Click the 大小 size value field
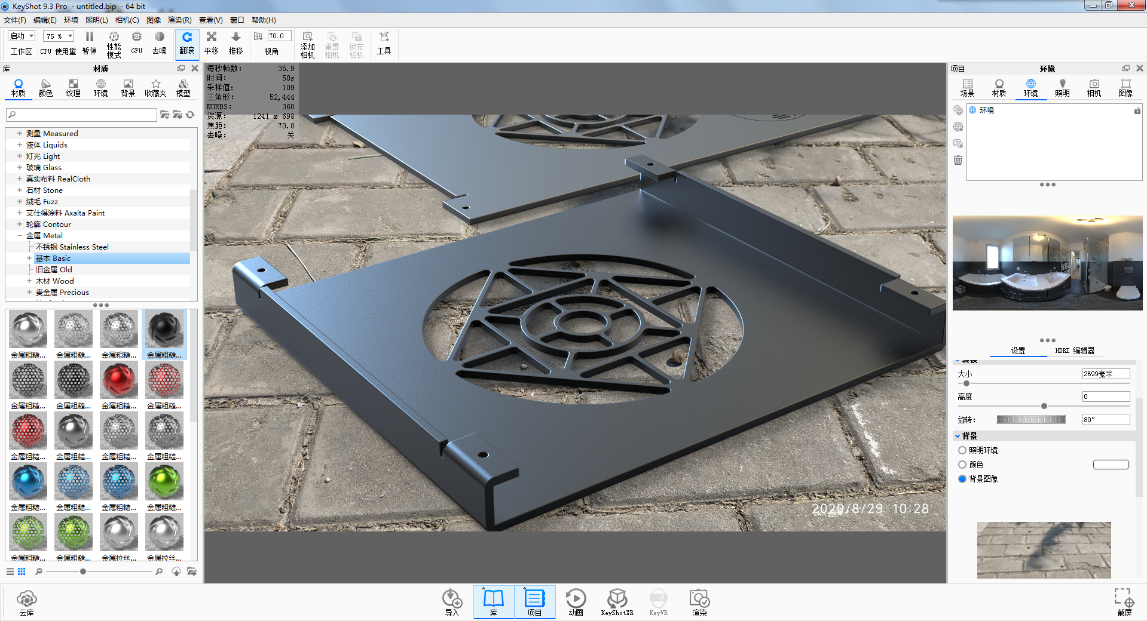Image resolution: width=1147 pixels, height=621 pixels. 1106,374
